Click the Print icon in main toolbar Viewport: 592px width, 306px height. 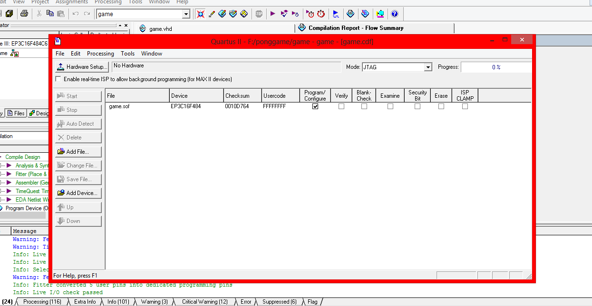click(24, 14)
